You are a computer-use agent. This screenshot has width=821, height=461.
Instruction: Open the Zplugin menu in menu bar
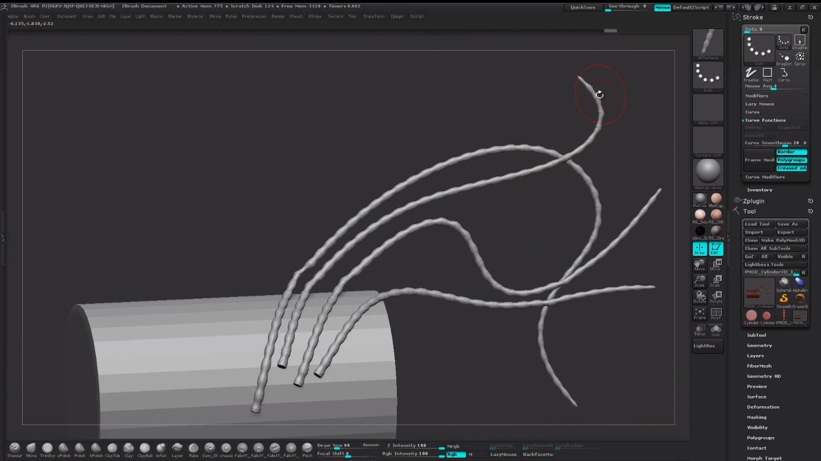coord(397,17)
